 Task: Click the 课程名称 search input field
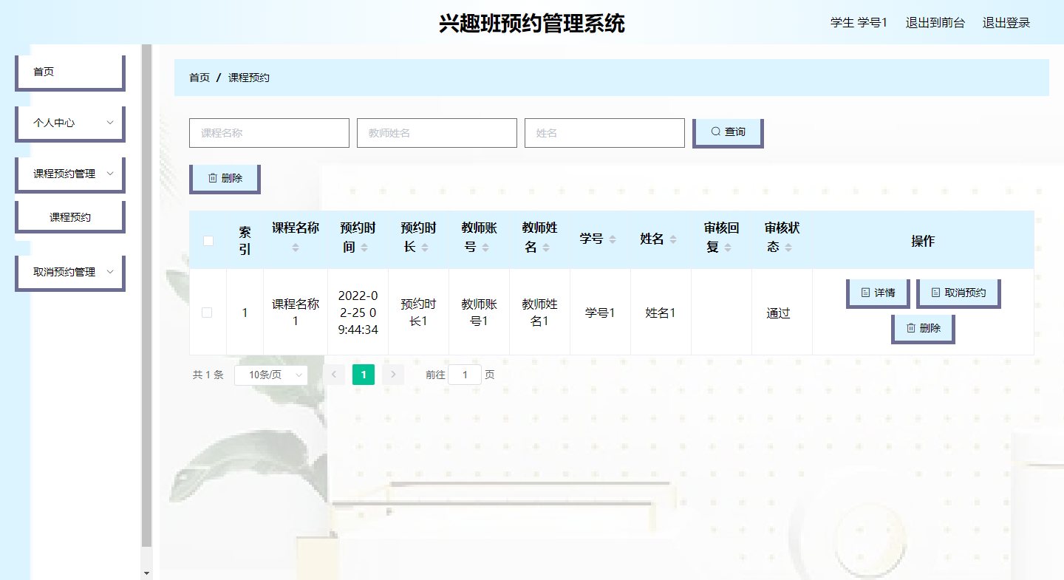[269, 133]
